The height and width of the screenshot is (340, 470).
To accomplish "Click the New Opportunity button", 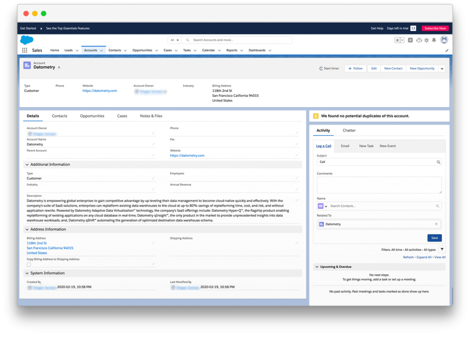I will pos(422,69).
